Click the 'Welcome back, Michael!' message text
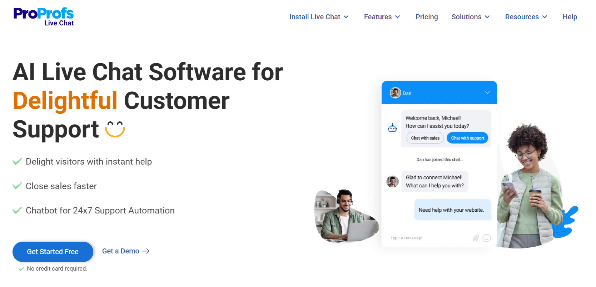 433,118
